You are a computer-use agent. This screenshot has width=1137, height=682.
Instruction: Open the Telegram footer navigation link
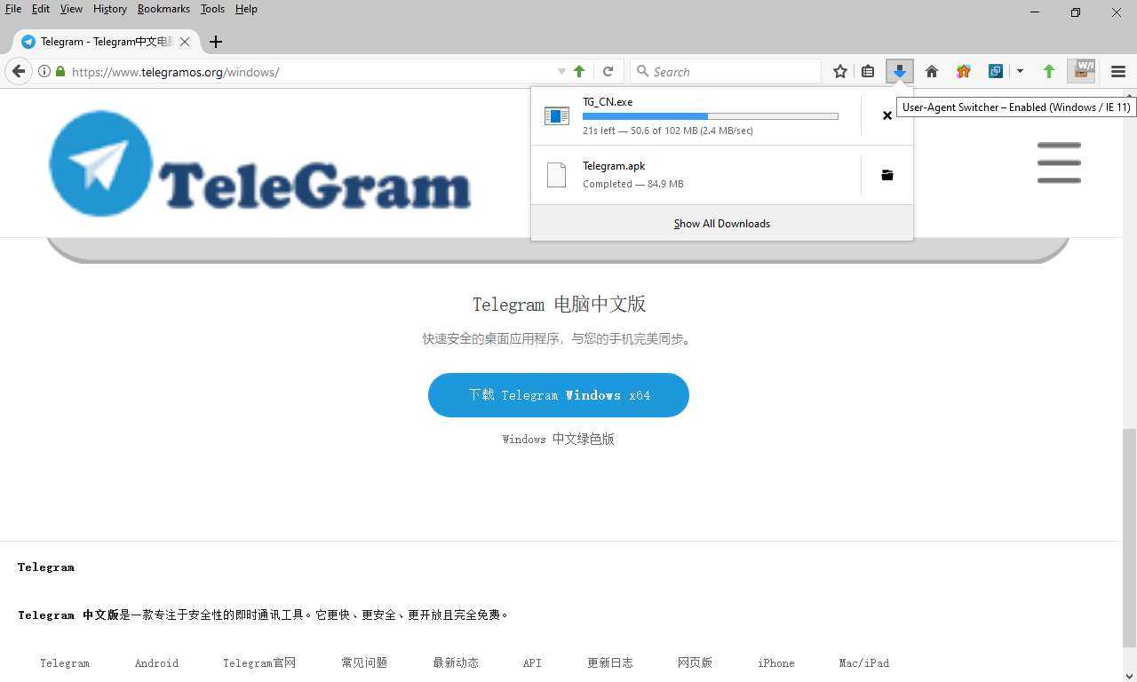[x=65, y=663]
